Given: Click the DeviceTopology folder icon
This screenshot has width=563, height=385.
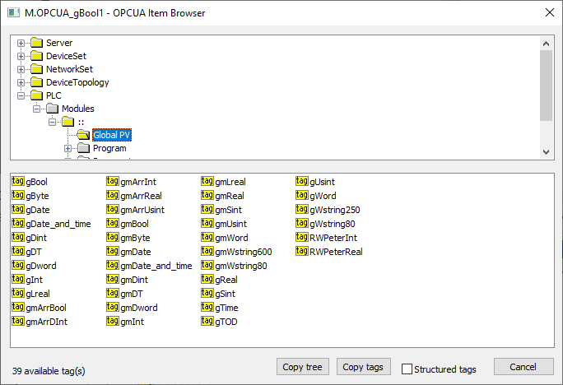Looking at the screenshot, I should pyautogui.click(x=36, y=82).
